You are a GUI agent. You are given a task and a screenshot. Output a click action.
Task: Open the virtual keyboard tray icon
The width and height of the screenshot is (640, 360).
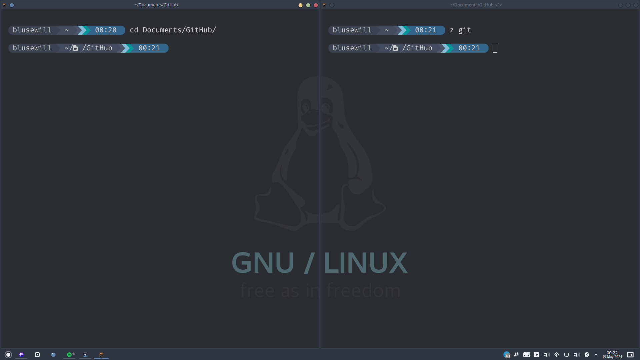point(527,355)
